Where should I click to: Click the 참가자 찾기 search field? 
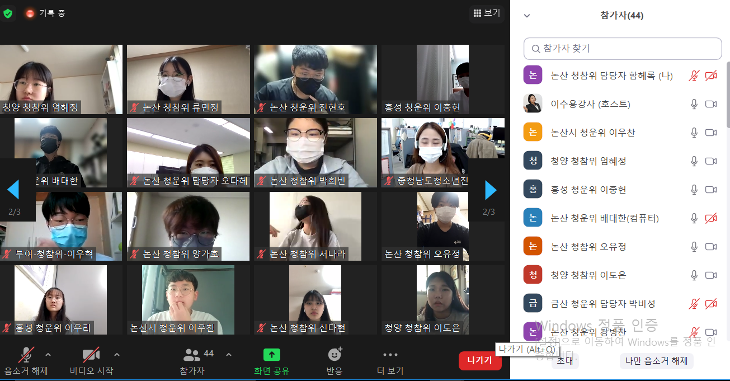(x=623, y=49)
